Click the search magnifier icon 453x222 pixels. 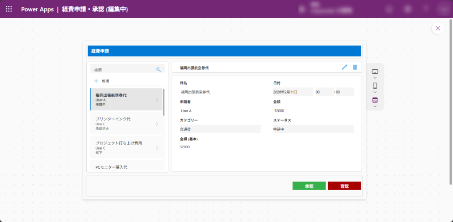[158, 70]
